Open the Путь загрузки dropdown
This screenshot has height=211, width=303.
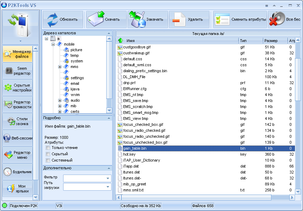(x=108, y=187)
